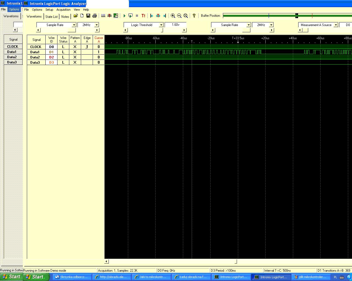352x281 pixels.
Task: Open the 'plik mikrokontroler...' taskbar button
Action: tap(310, 277)
